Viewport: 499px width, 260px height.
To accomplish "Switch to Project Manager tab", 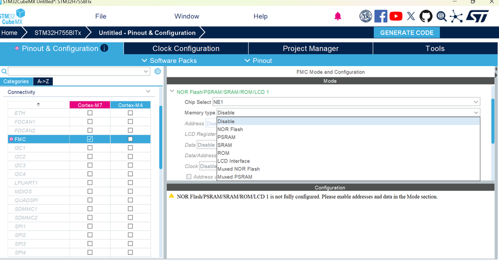I will [311, 48].
